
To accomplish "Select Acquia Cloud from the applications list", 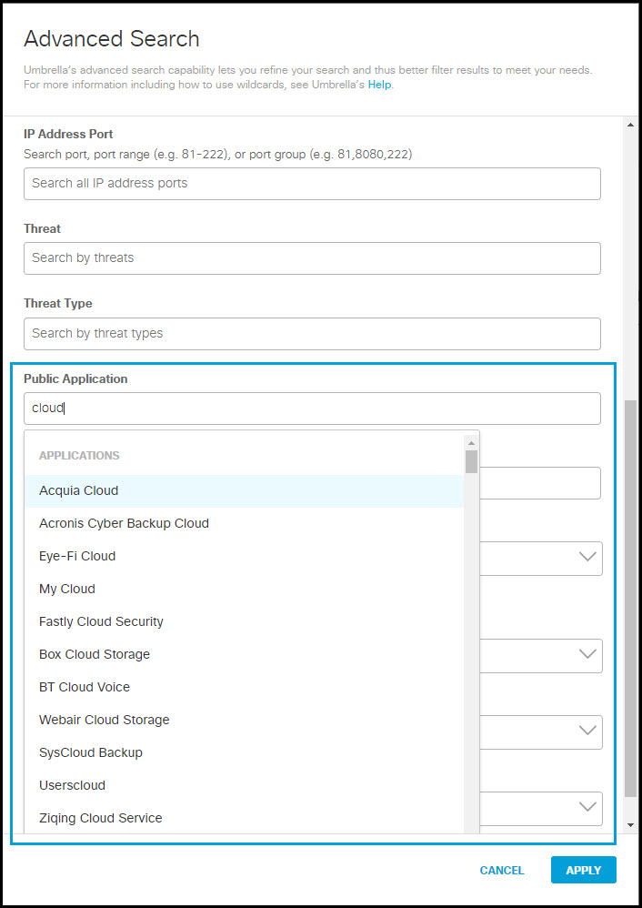I will click(x=244, y=490).
